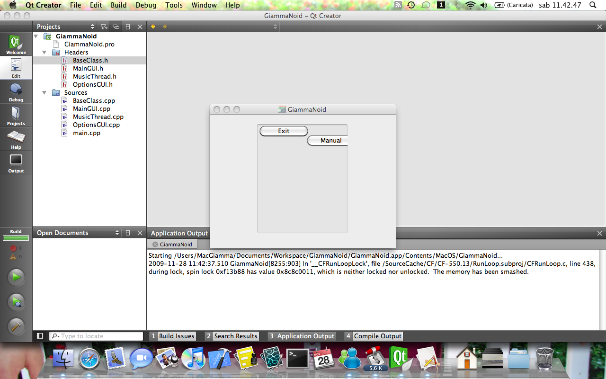606x379 pixels.
Task: Select MainGUI.cpp source file
Action: tap(91, 108)
